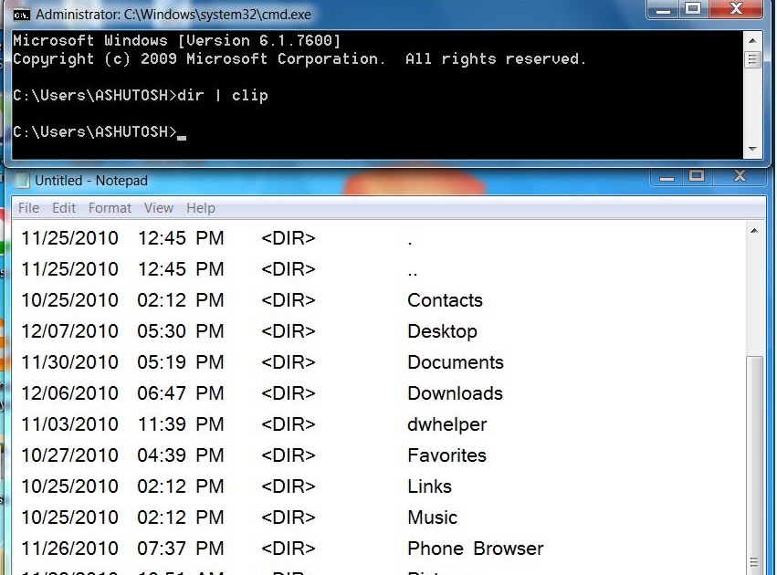Click the Phone Browser entry in the listing
The height and width of the screenshot is (575, 777).
[x=475, y=549]
